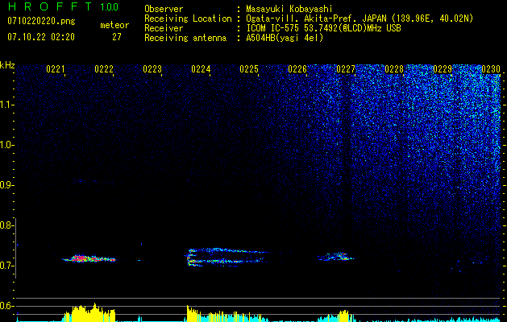Viewport: 507px width, 322px height.
Task: Select the file name 0710220220.png
Action: (x=41, y=22)
